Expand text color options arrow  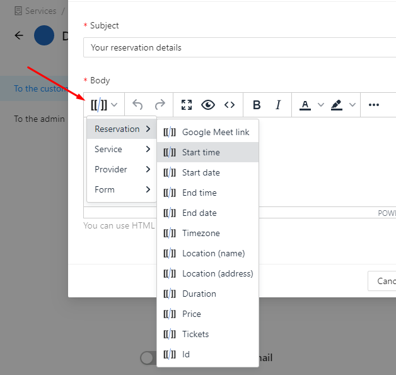321,105
